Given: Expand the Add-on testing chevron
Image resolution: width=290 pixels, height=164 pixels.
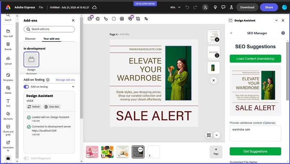Looking at the screenshot, I should coord(73,87).
